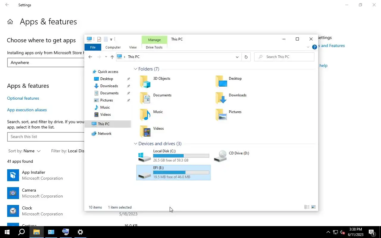Show hidden system tray icons
The height and width of the screenshot is (238, 381).
[328, 232]
